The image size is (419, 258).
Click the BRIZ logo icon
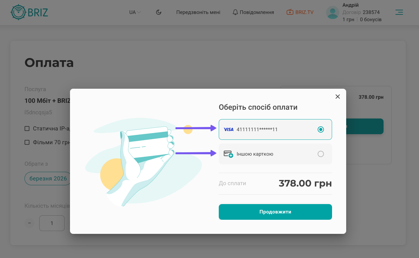click(18, 13)
